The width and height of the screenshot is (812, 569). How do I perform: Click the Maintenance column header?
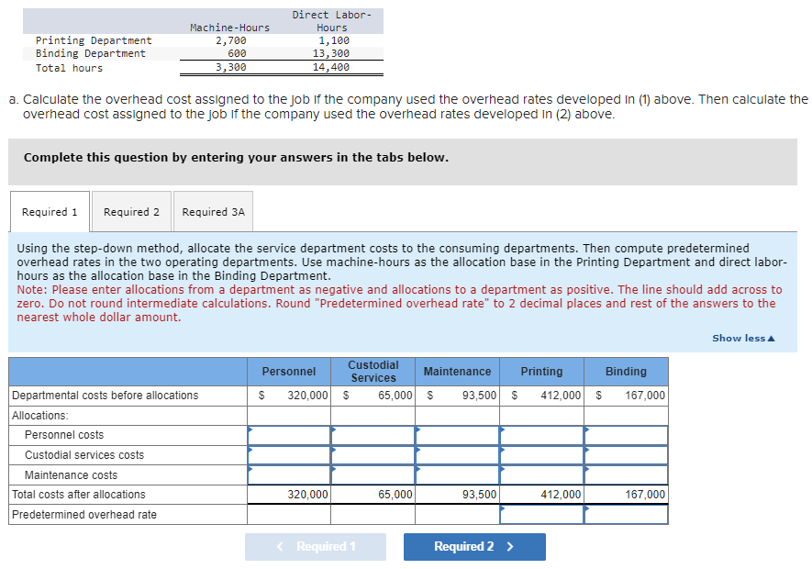457,372
